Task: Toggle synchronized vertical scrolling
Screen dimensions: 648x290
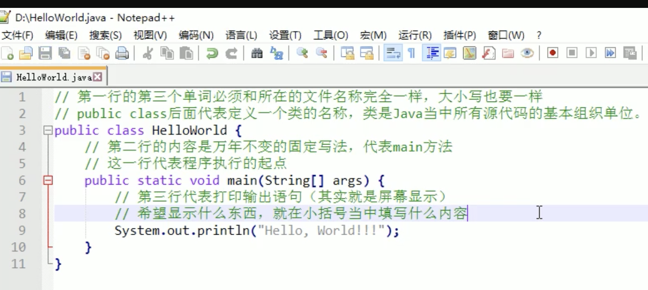Action: [347, 53]
